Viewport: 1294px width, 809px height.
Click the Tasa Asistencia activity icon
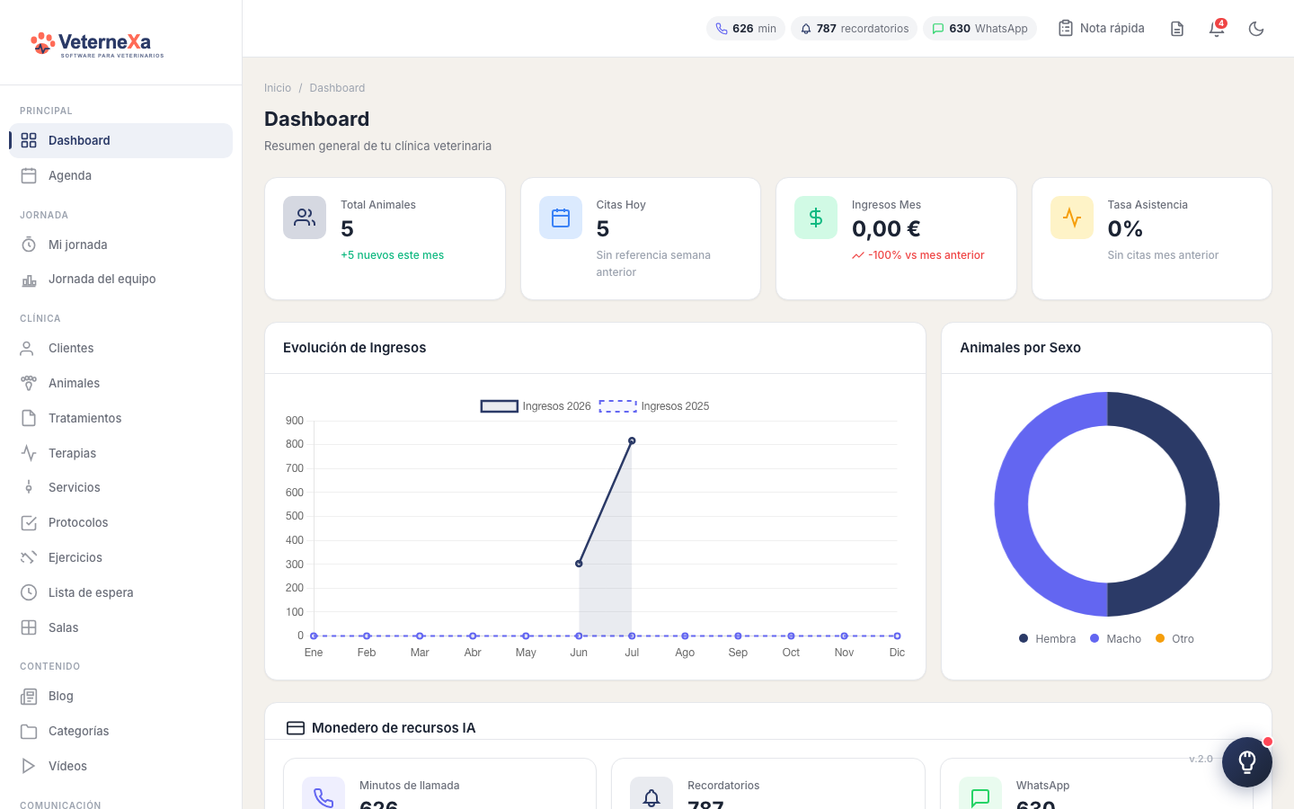point(1072,218)
